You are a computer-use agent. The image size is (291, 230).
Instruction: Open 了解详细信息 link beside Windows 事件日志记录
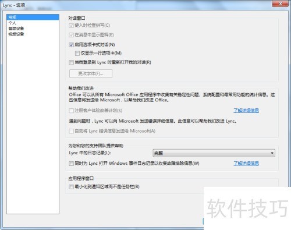(246, 164)
